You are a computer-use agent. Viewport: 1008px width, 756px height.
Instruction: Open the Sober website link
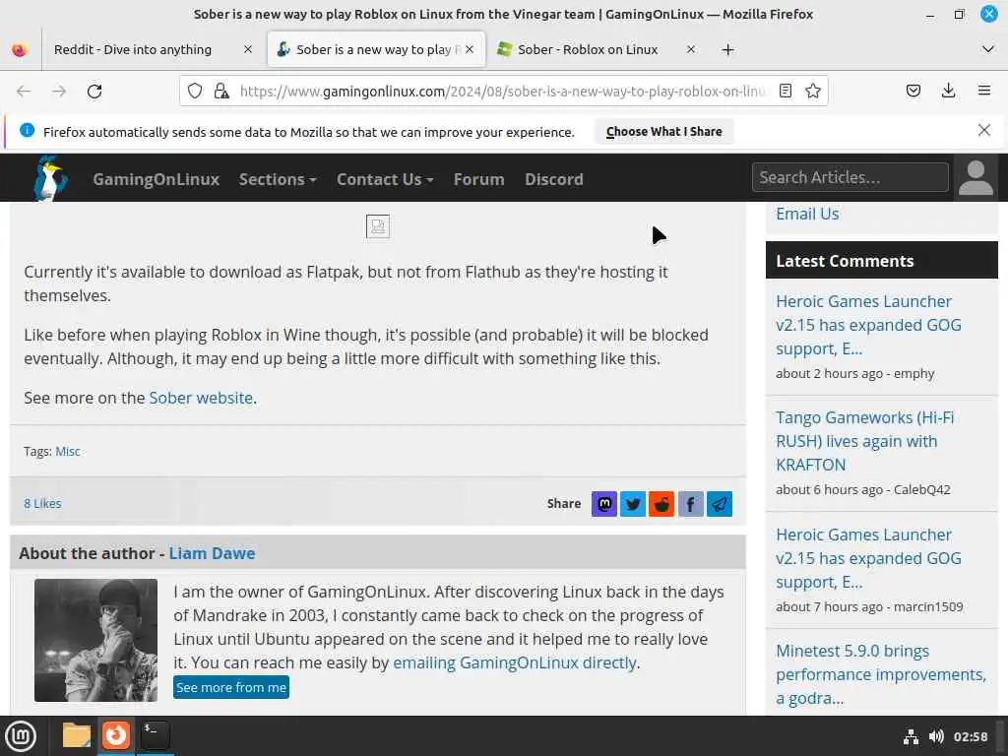tap(201, 398)
